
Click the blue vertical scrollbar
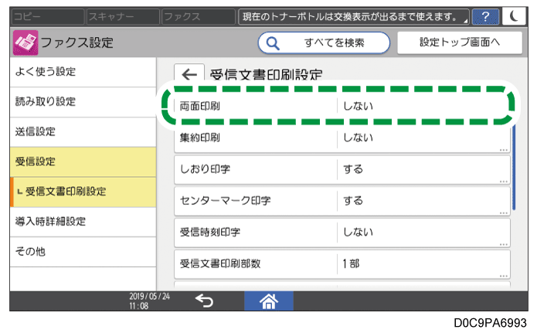514,167
